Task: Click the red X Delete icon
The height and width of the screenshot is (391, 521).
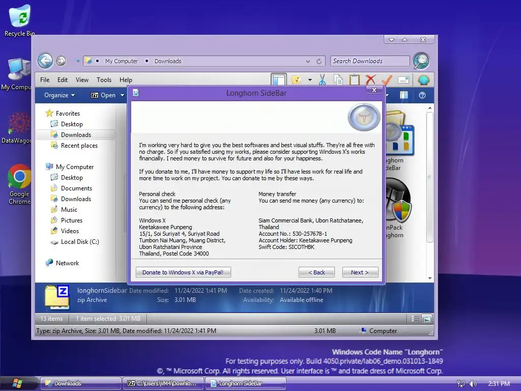Action: 370,80
